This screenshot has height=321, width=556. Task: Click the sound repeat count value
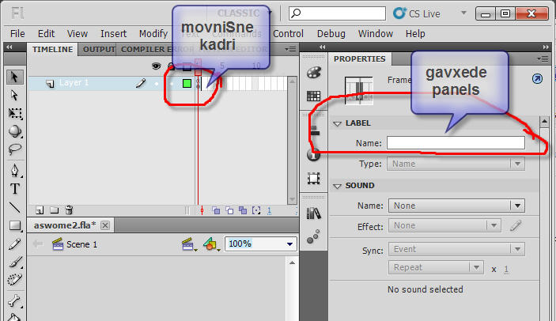click(506, 269)
